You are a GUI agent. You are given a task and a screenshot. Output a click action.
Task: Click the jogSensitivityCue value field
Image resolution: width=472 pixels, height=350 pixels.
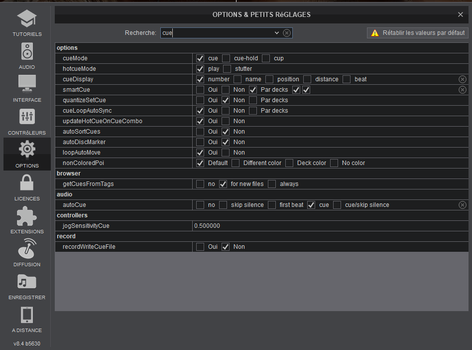pos(329,226)
